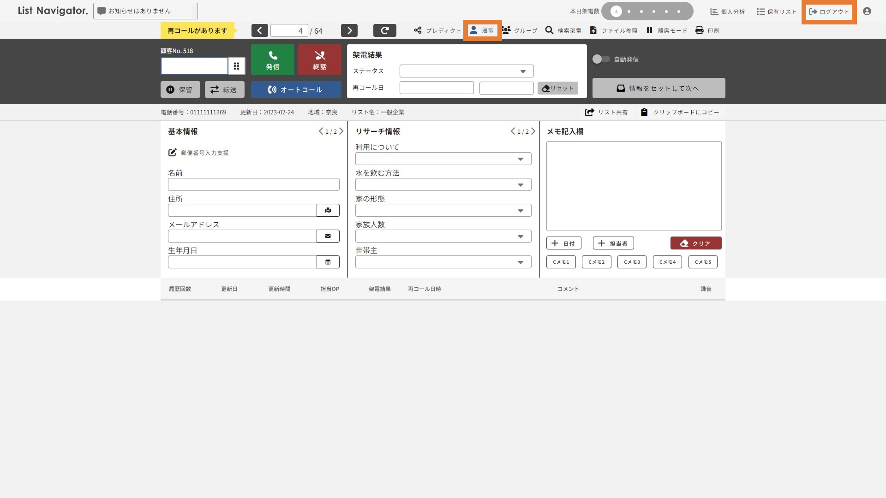Expand the 利用について dropdown
The height and width of the screenshot is (498, 886).
click(x=443, y=159)
